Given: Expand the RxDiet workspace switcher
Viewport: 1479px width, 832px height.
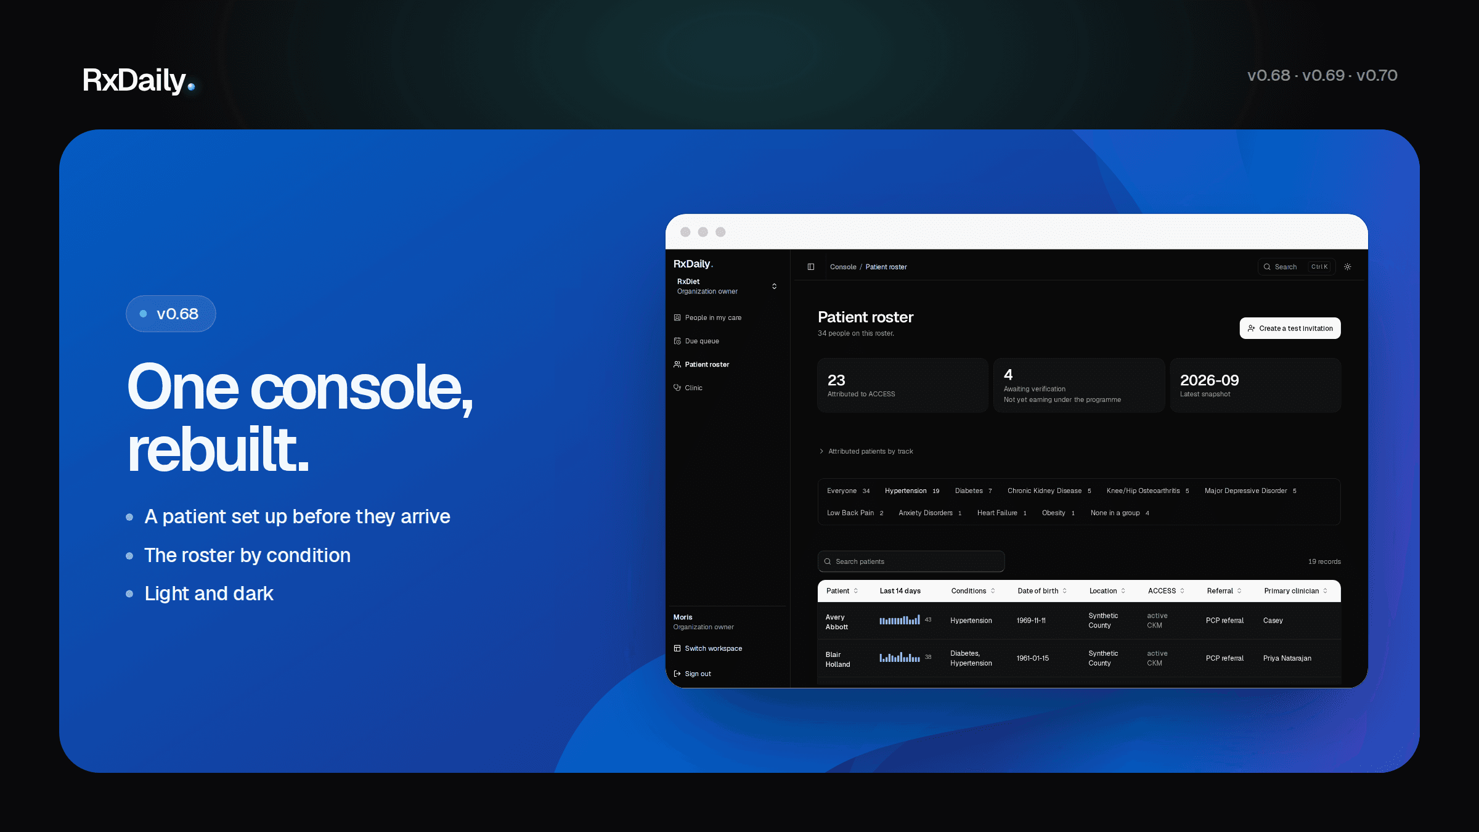Looking at the screenshot, I should tap(727, 286).
